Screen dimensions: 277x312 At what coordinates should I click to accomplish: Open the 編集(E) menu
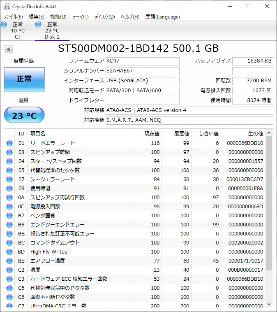36,17
